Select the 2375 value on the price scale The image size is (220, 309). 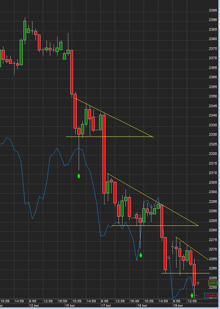[x=213, y=49]
